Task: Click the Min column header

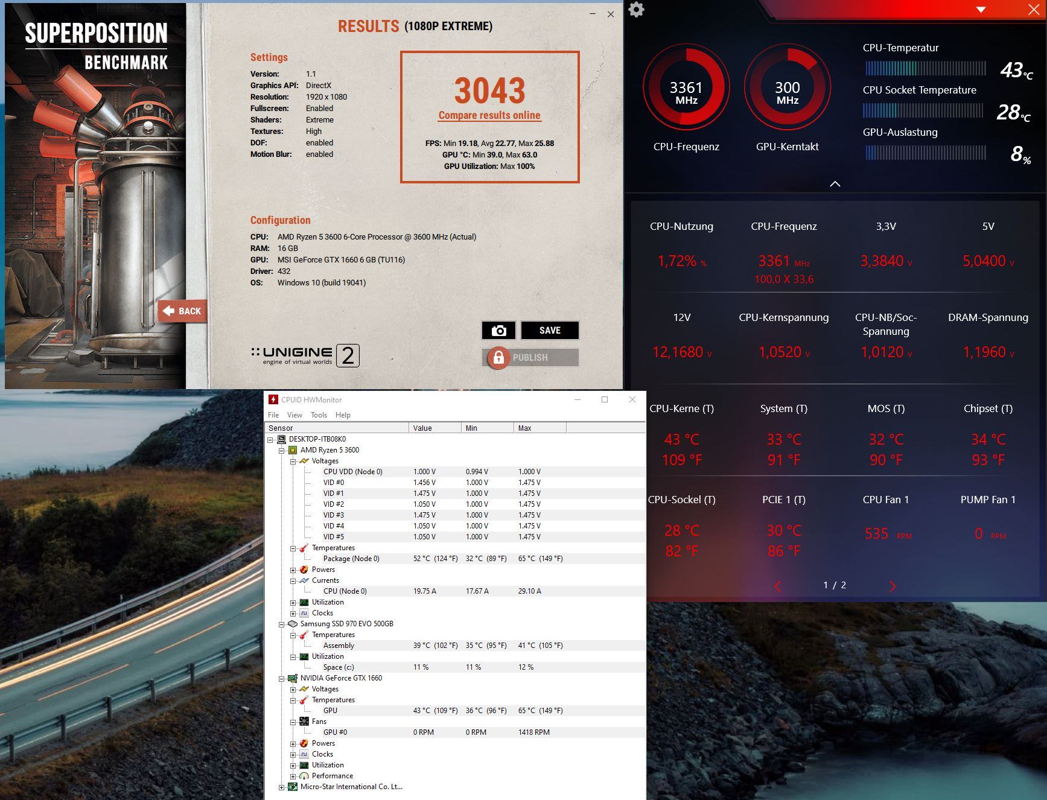Action: coord(488,428)
